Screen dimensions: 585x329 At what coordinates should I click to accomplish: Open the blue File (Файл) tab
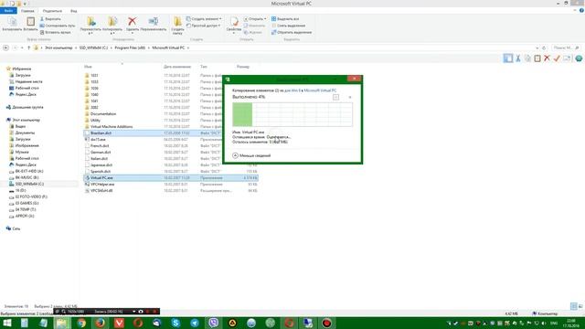[8, 11]
